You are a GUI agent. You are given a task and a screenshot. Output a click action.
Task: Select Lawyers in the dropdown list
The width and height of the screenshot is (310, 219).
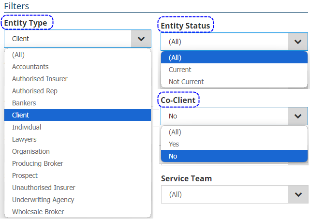coord(24,139)
